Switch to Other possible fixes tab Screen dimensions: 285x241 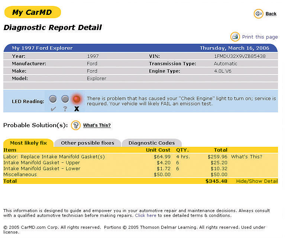click(x=88, y=143)
